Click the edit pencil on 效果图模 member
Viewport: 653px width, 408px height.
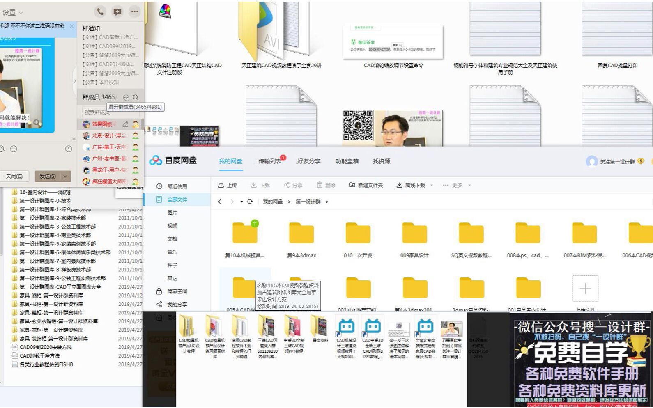click(125, 124)
